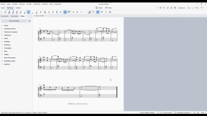The height and width of the screenshot is (116, 207).
Task: Add marcato articulation
Action: point(73,12)
